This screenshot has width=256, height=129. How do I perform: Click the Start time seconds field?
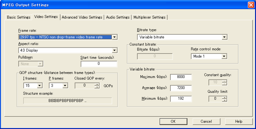pos(99,64)
